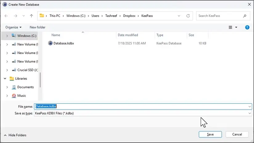Close the Create New Database dialog

tap(249, 4)
